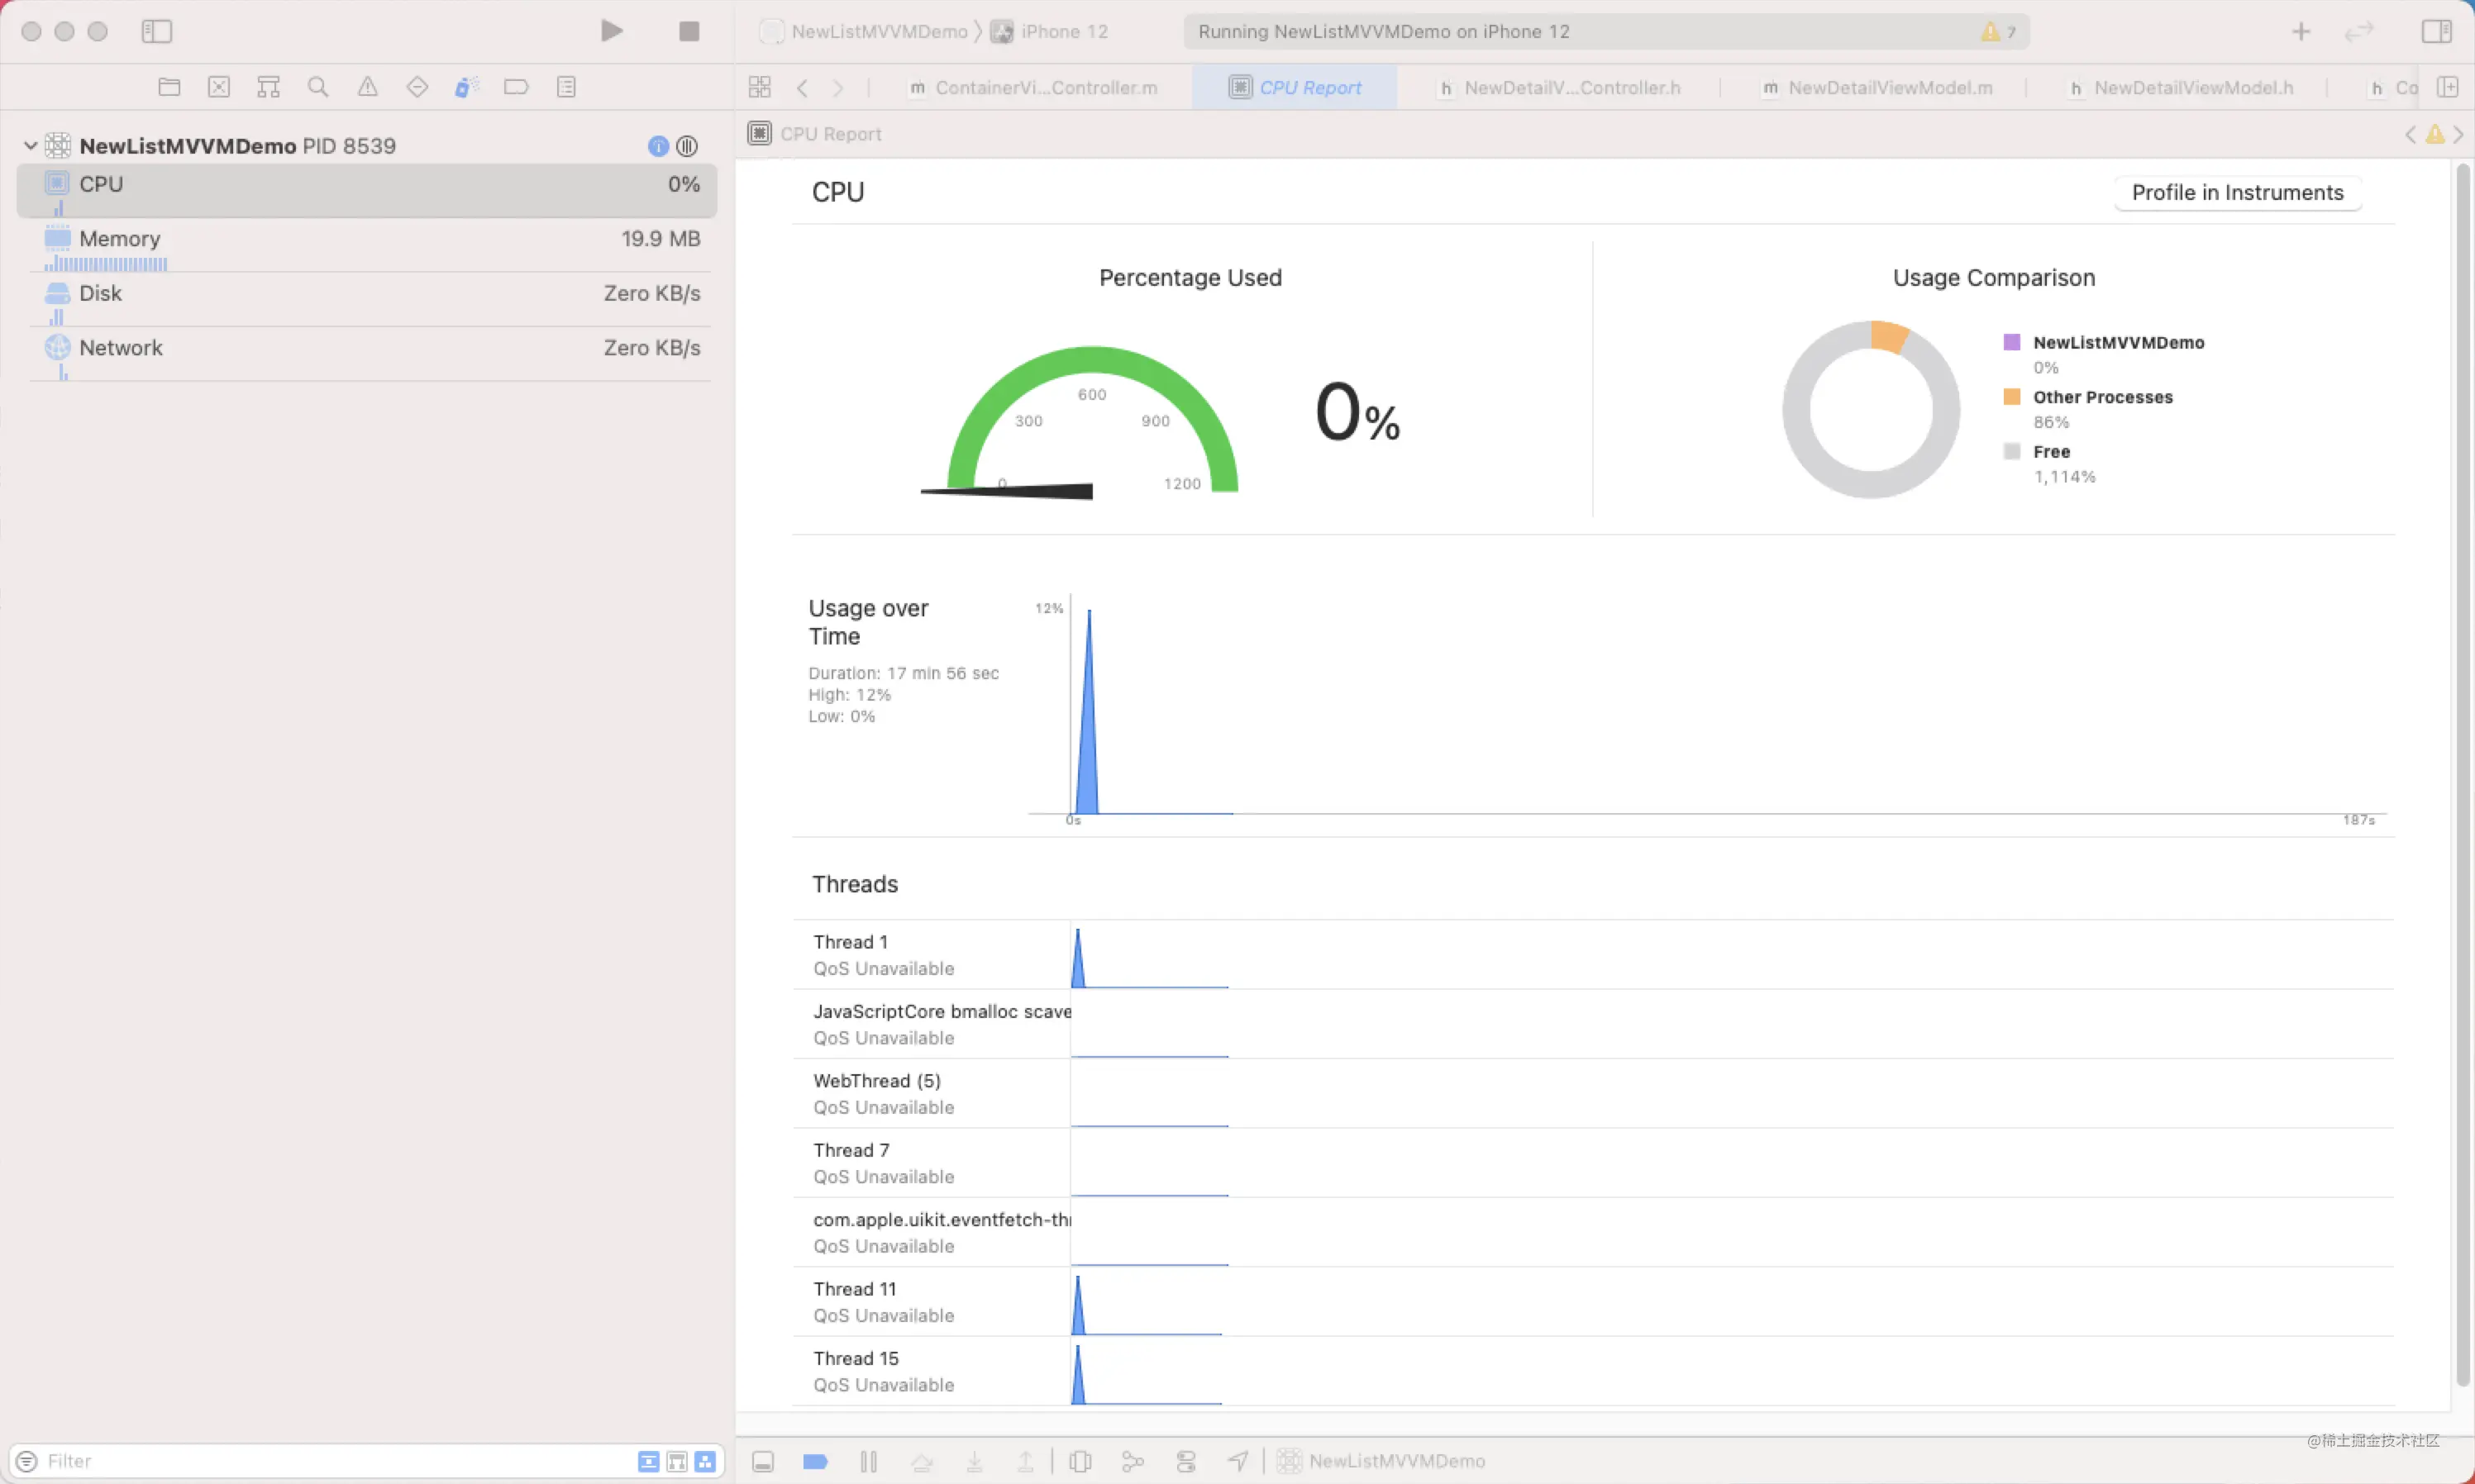The width and height of the screenshot is (2475, 1484).
Task: Open the Issue navigator warning icon
Action: tap(367, 87)
